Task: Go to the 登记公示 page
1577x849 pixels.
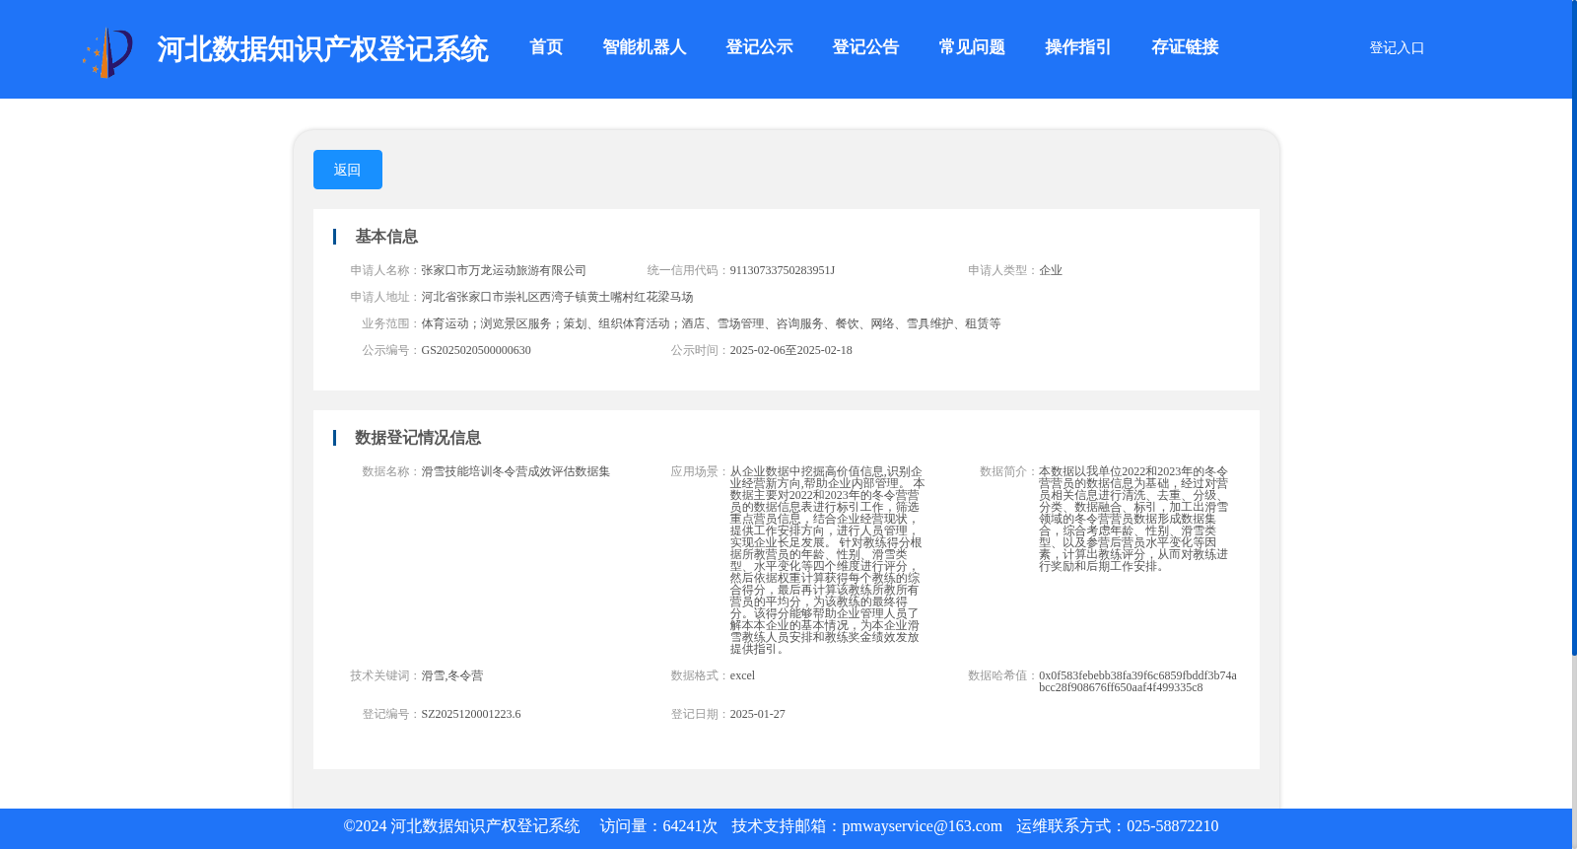Action: coord(759,47)
